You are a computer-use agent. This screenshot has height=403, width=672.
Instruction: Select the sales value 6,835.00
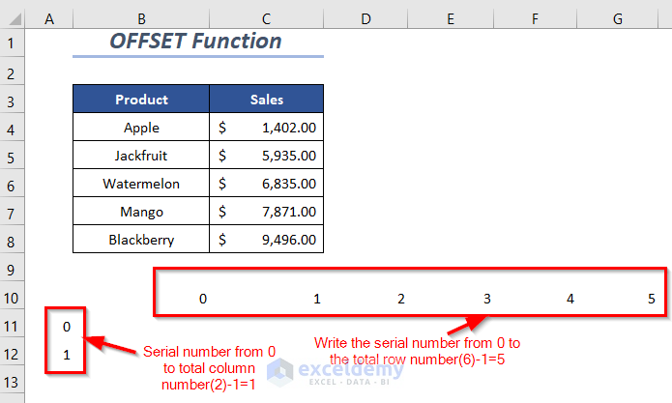(266, 183)
